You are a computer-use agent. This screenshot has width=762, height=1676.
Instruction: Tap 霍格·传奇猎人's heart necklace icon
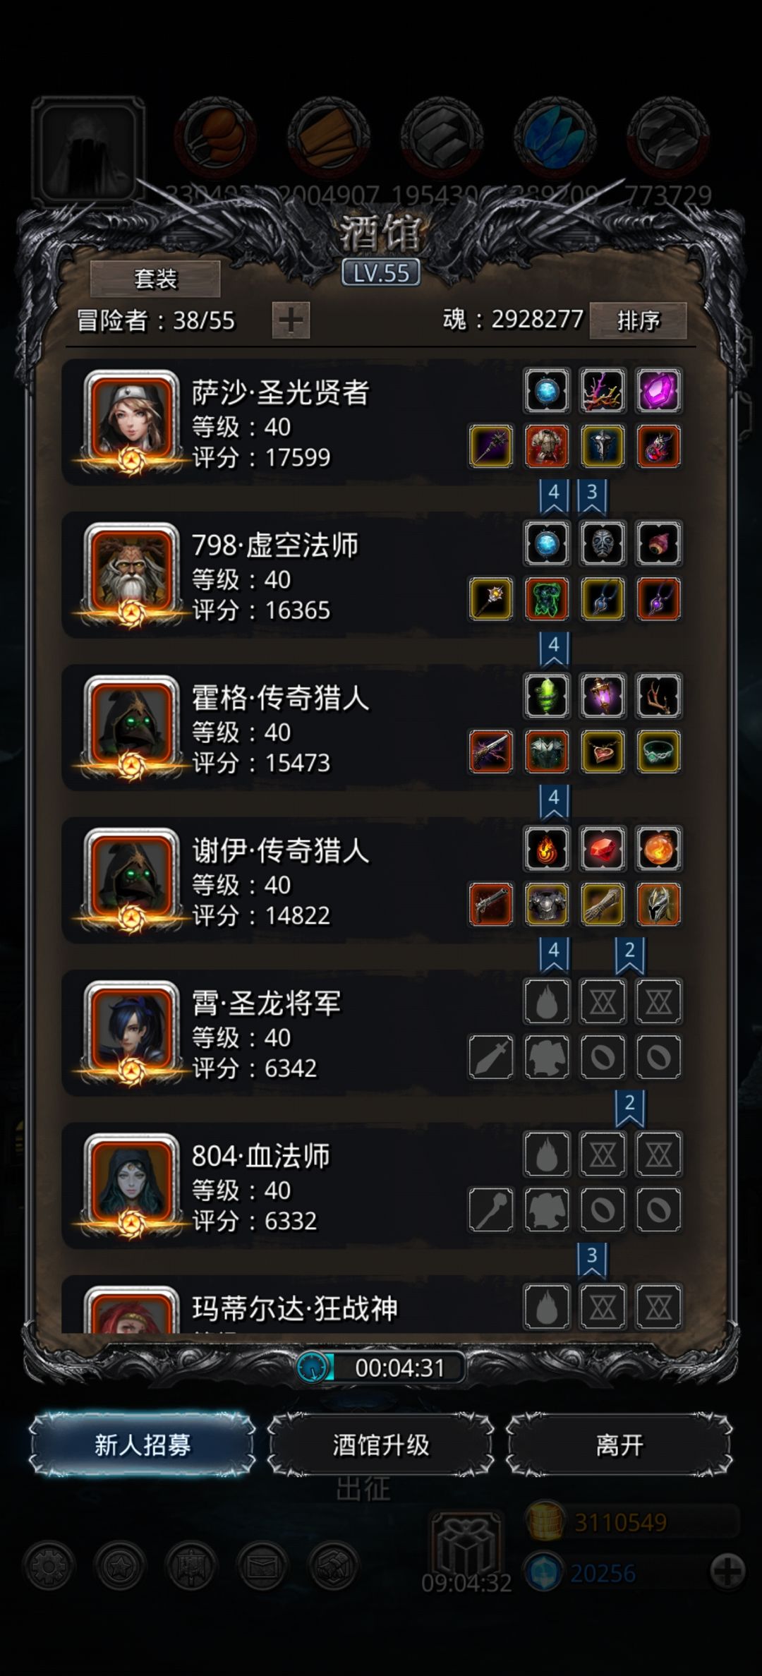(603, 752)
